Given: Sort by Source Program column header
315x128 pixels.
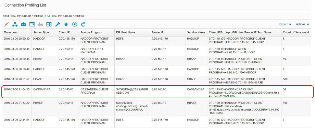Looking at the screenshot, I should point(97,32).
